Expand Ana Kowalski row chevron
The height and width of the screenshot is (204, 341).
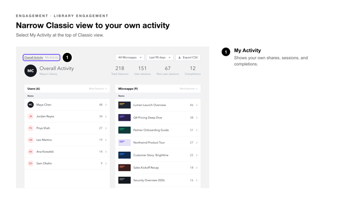click(x=106, y=152)
